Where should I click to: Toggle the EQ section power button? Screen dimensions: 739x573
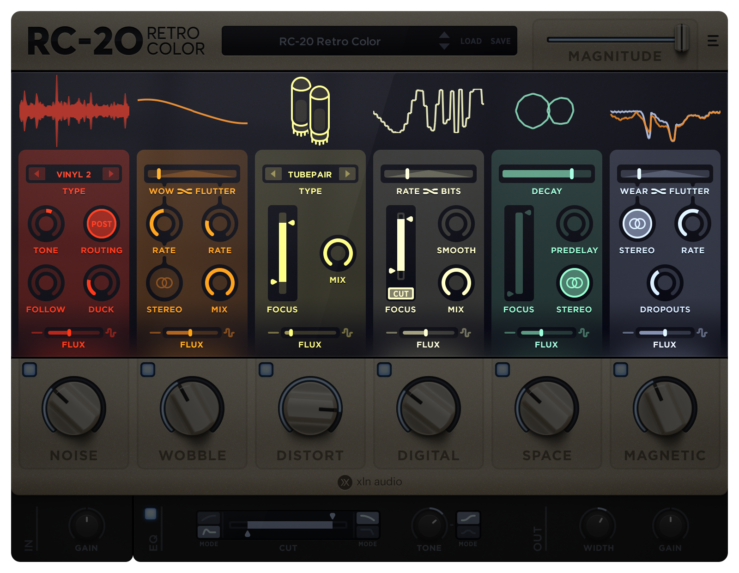coord(151,514)
